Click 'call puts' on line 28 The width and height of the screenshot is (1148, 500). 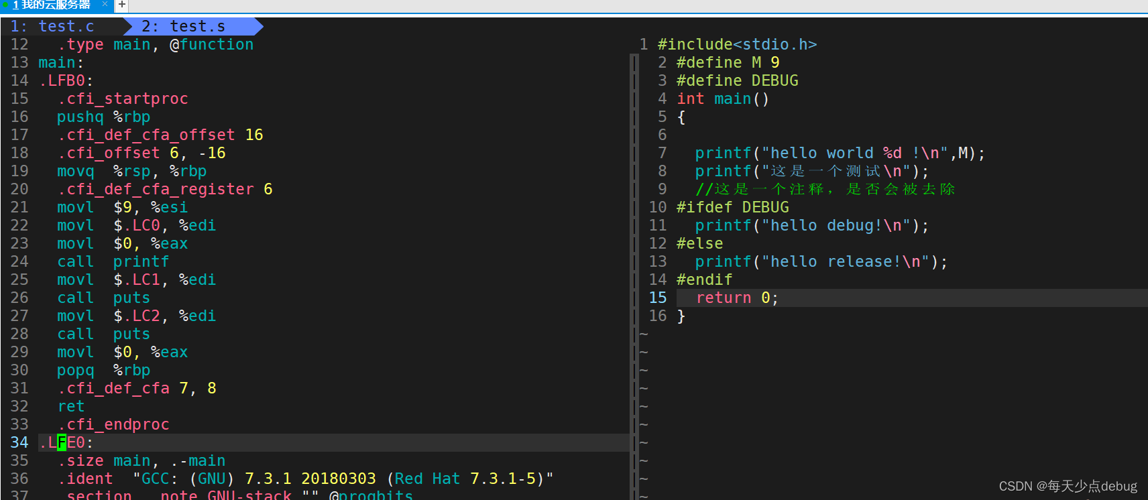103,334
